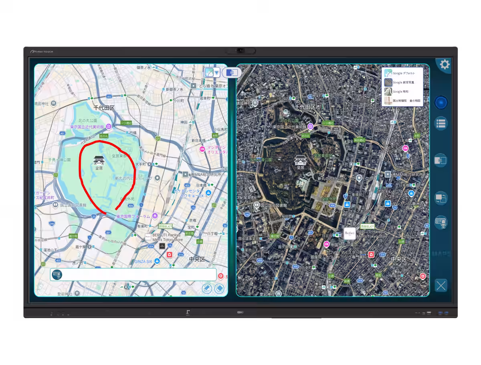This screenshot has height=365, width=481.
Task: Click the sidebar keyboard and microphone icon
Action: pos(441,222)
